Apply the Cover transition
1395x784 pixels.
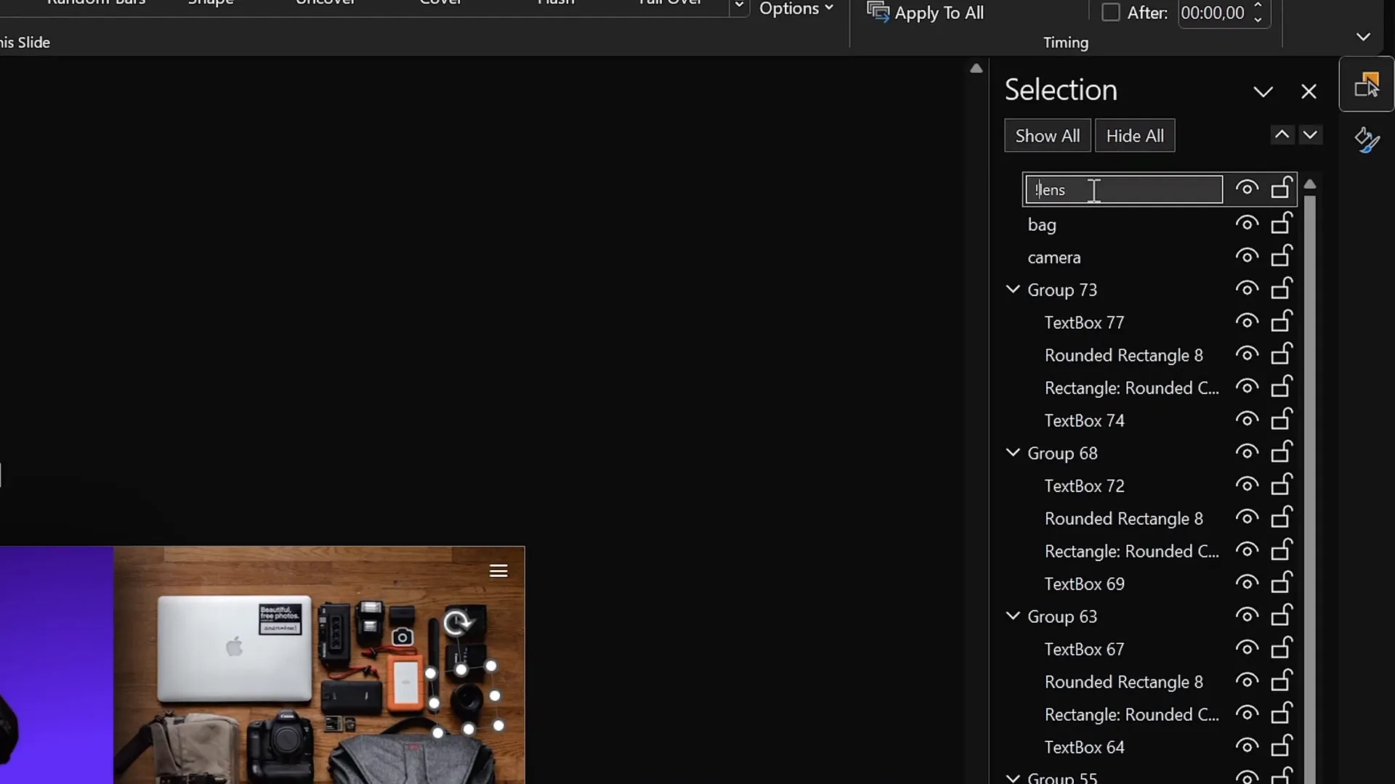pos(440,4)
